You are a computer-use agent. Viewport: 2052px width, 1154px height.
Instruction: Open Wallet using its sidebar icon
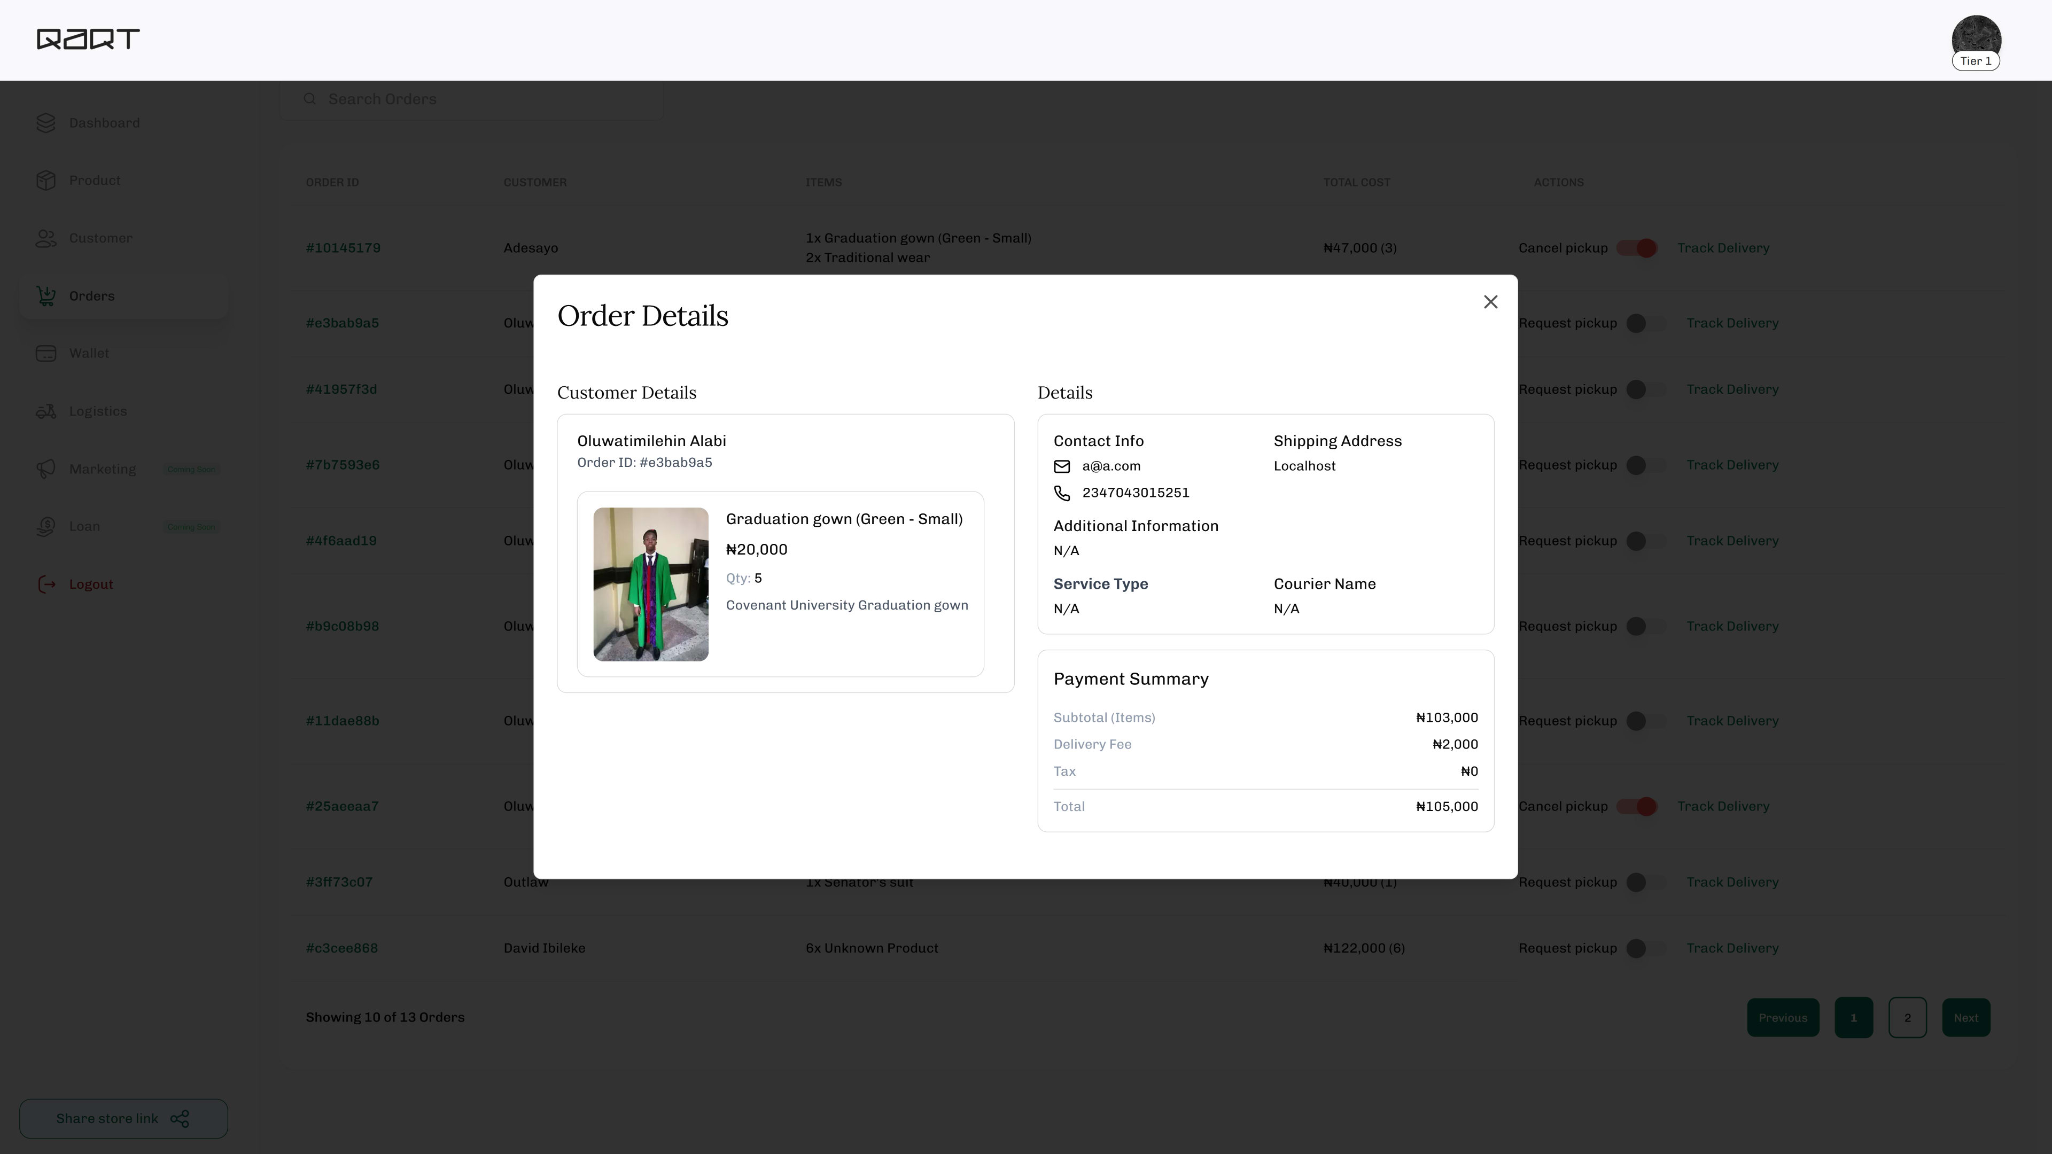(x=45, y=353)
